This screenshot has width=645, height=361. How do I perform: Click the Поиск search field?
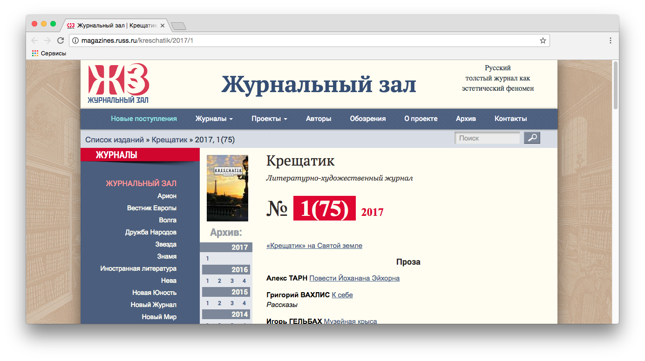point(487,138)
